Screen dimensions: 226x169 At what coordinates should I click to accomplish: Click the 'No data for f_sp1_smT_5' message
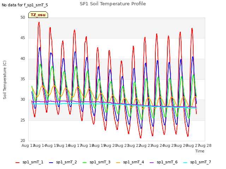pyautogui.click(x=25, y=5)
